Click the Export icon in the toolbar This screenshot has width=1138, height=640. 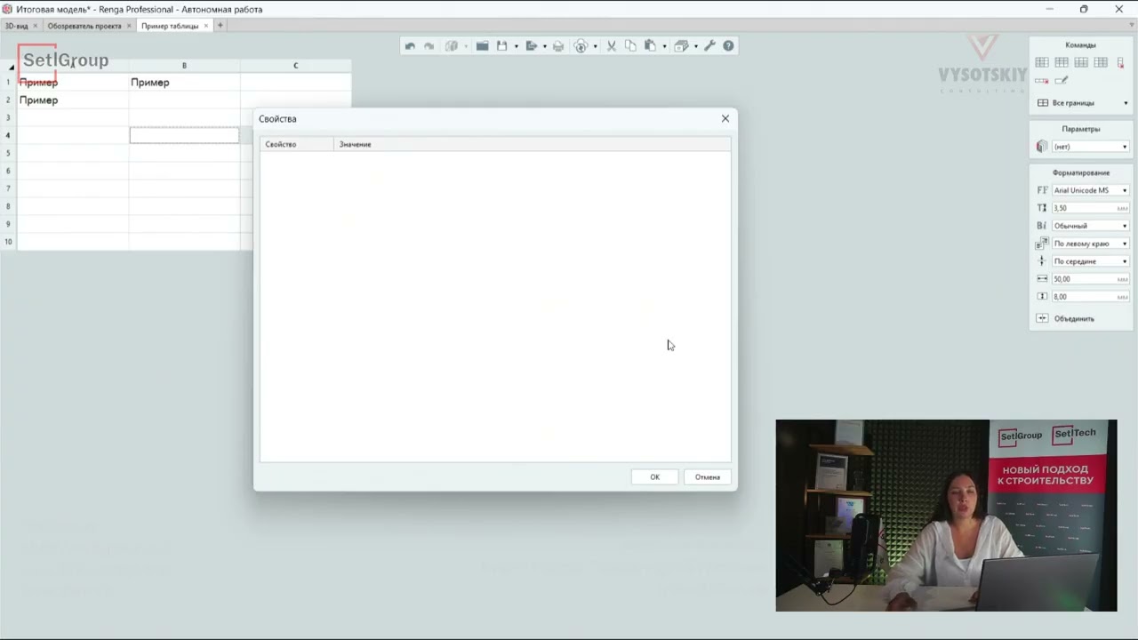click(x=532, y=46)
